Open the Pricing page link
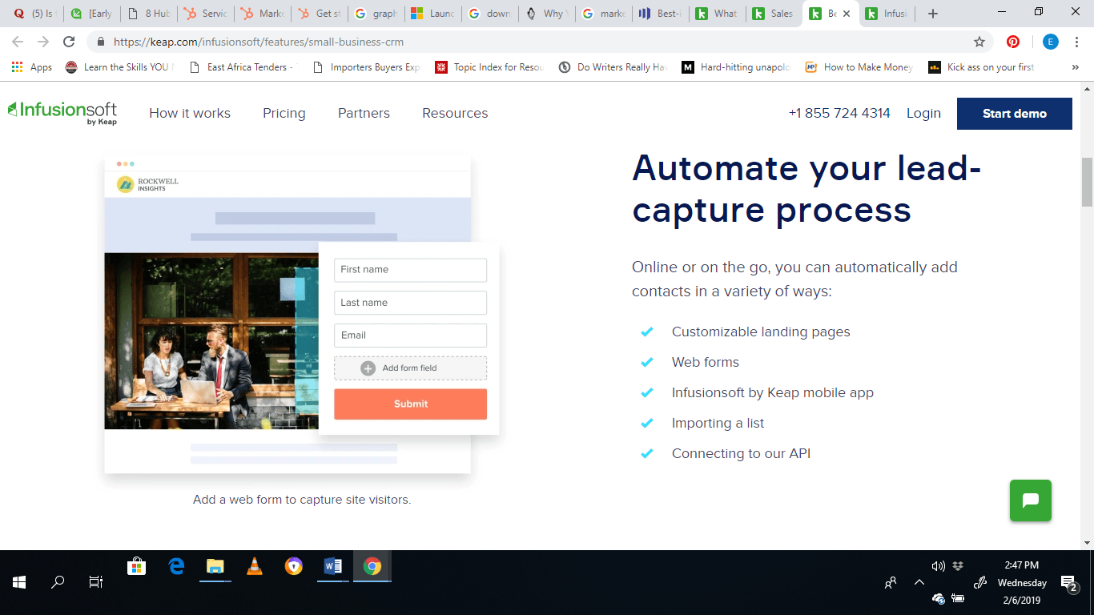 click(x=284, y=114)
